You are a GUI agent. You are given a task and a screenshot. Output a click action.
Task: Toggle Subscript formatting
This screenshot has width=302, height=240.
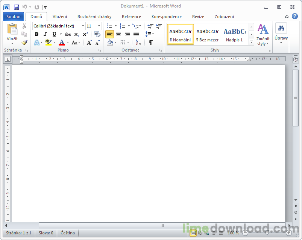tap(77, 34)
